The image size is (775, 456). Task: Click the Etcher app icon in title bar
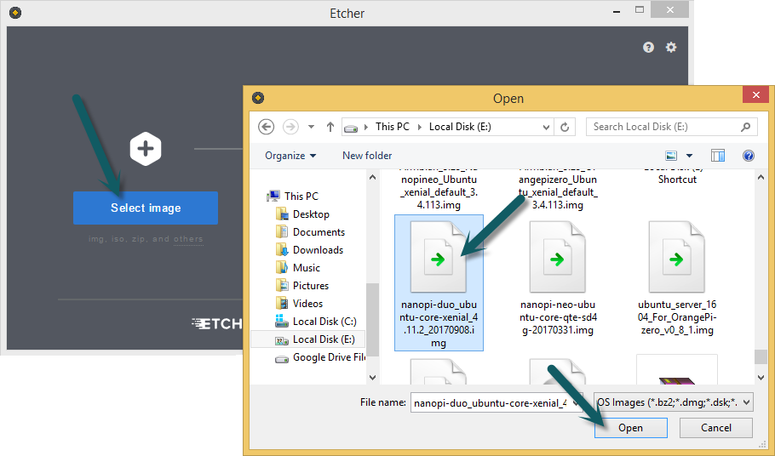15,13
